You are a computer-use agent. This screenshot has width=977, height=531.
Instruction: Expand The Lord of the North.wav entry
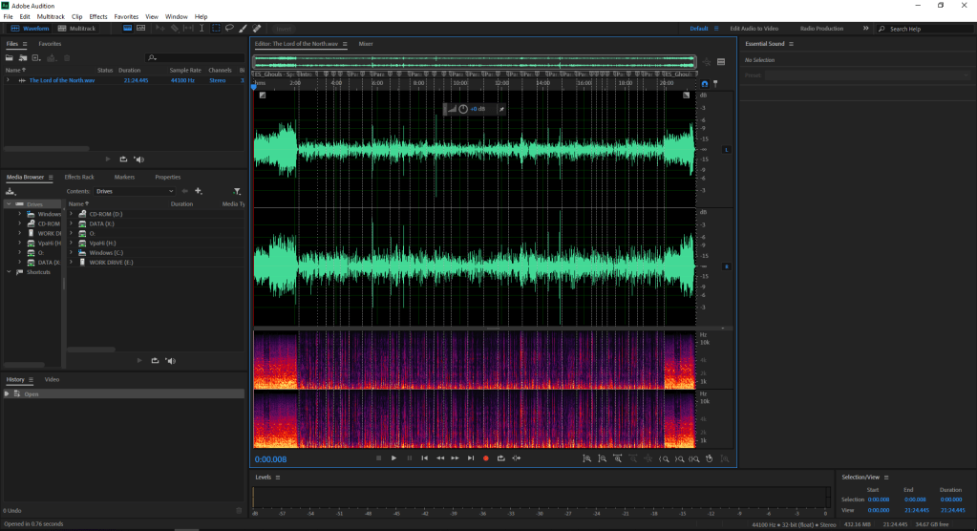point(8,80)
